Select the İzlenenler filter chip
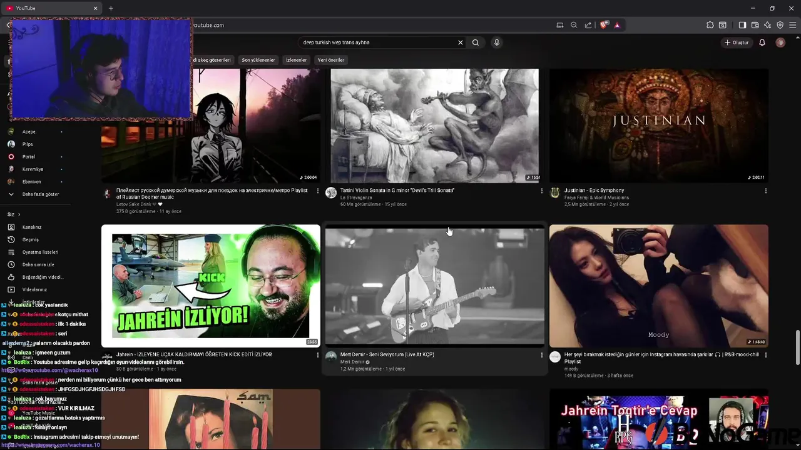 (x=296, y=60)
